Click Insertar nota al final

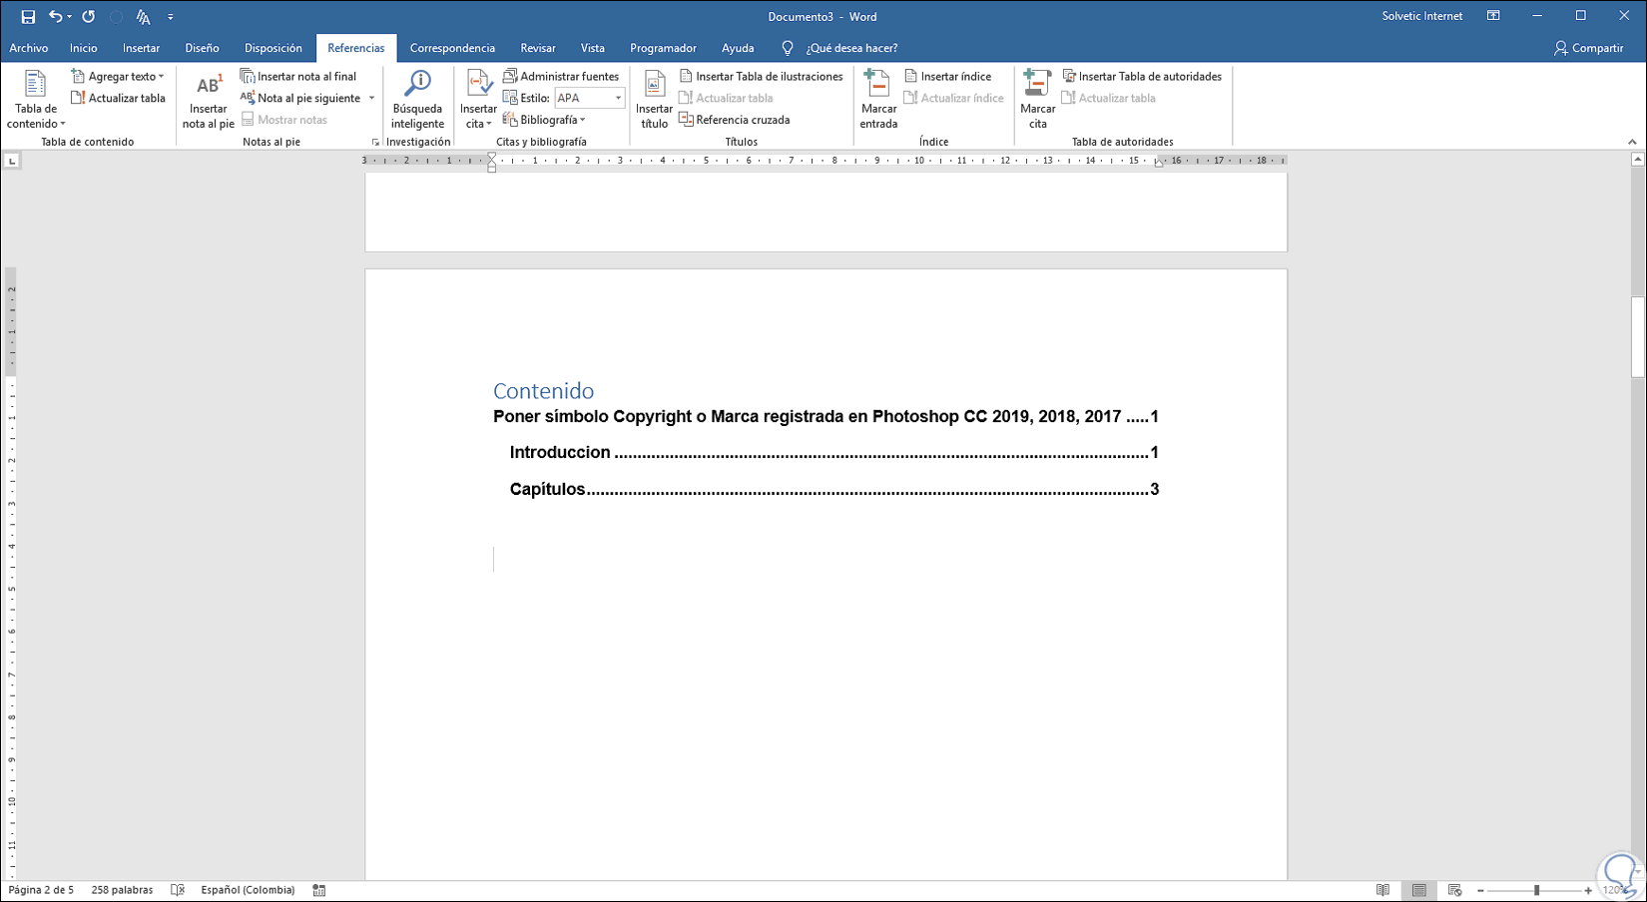[x=298, y=76]
